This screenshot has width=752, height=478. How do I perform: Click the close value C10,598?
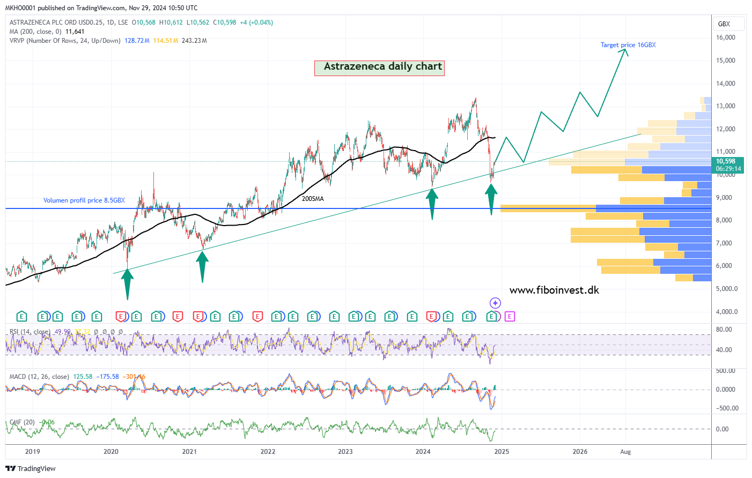click(x=225, y=23)
